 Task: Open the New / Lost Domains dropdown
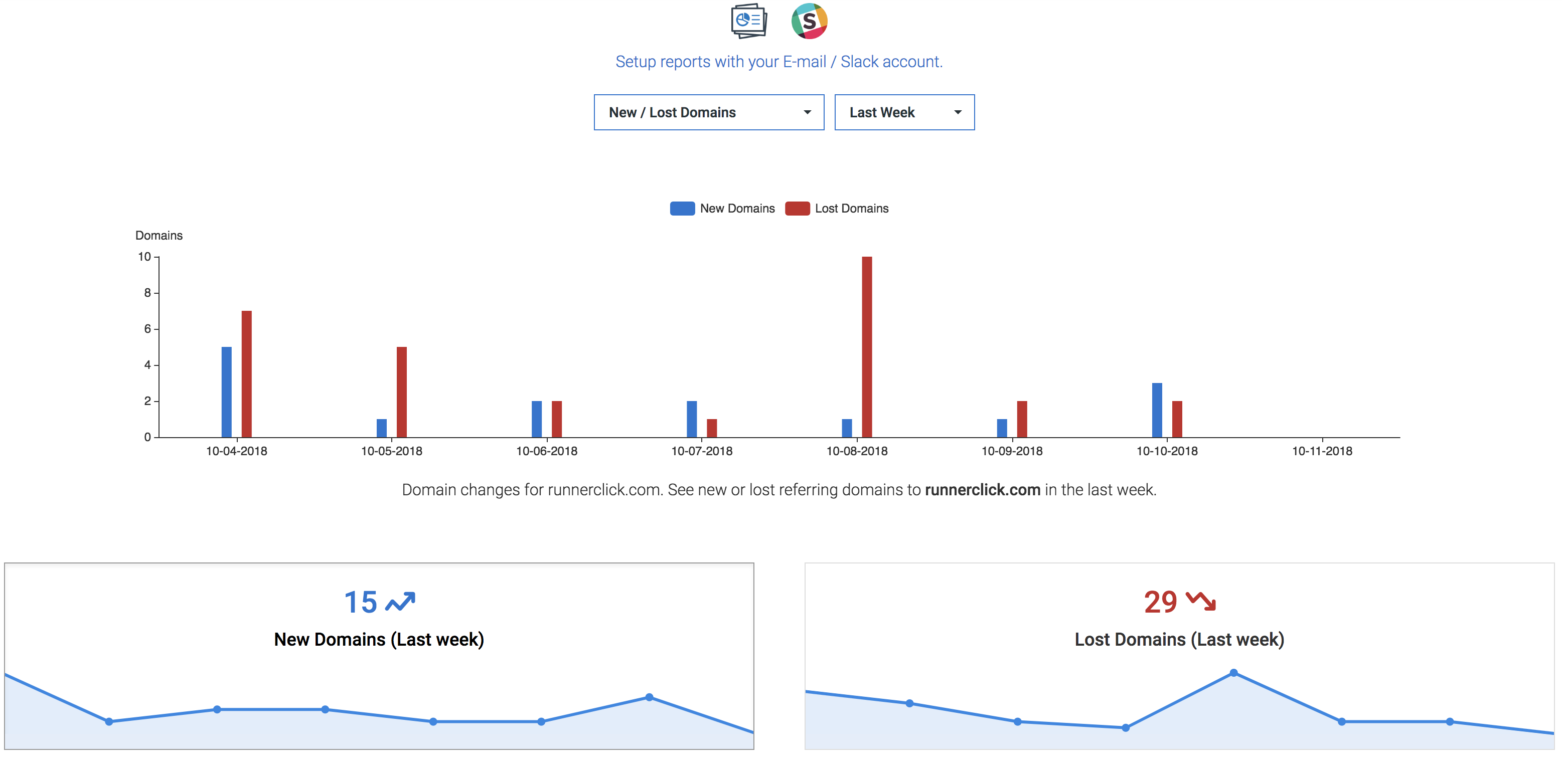(x=708, y=112)
